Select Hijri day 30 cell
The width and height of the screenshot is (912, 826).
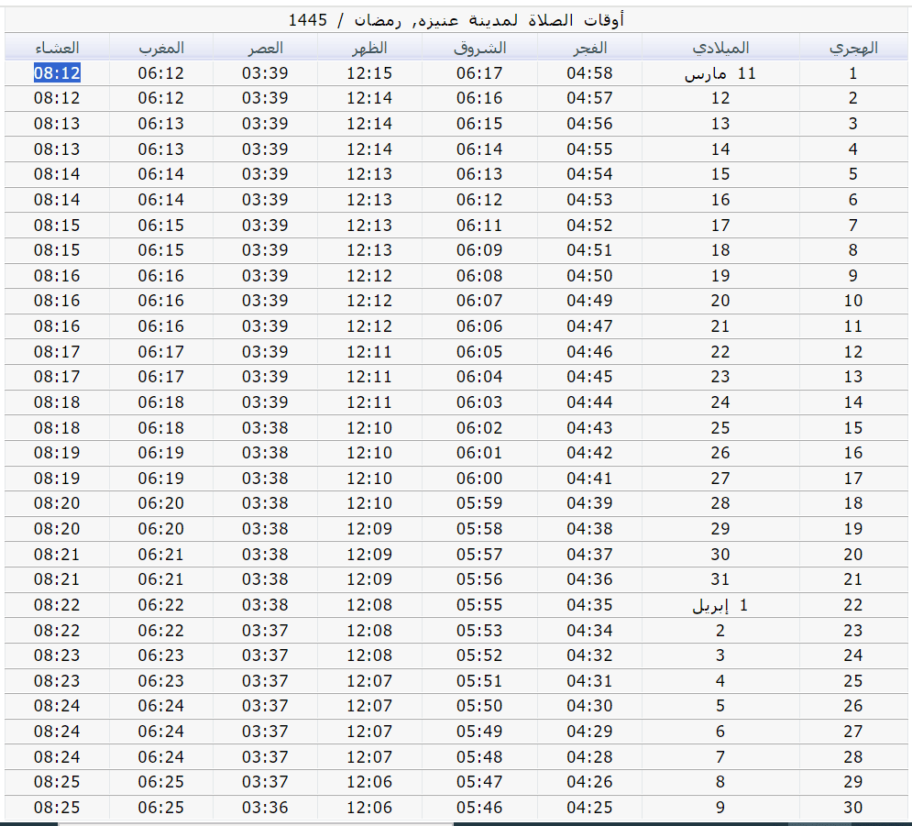click(x=853, y=808)
